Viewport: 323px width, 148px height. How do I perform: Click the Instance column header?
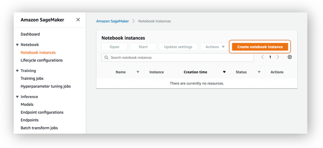point(157,72)
